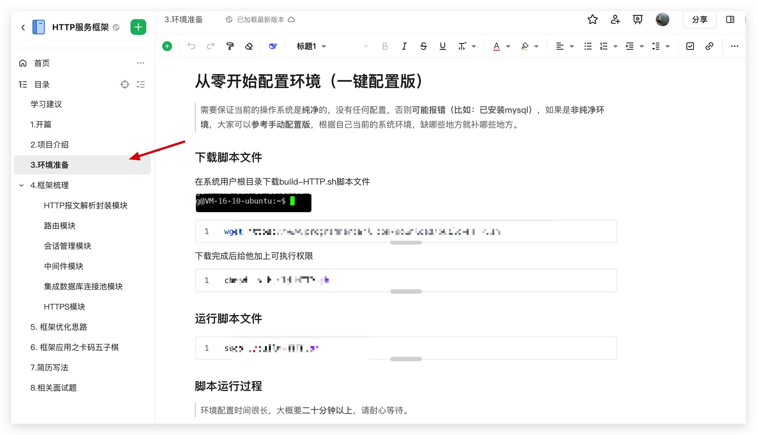757x435 pixels.
Task: Click the green insert plus in toolbar
Action: (167, 46)
